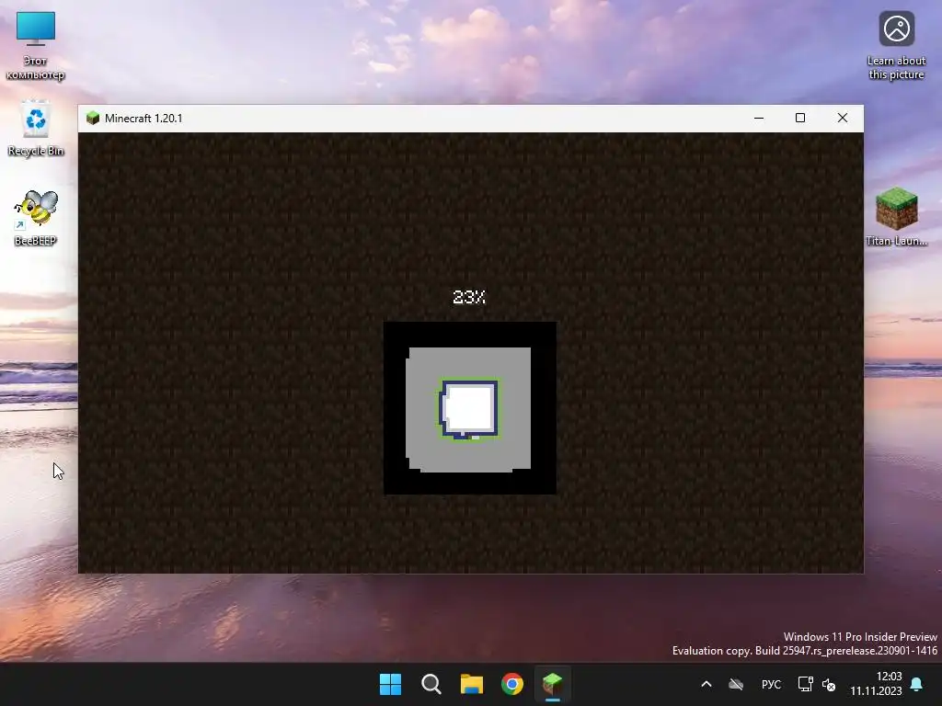
Task: Open the Windows Start menu
Action: coord(390,684)
